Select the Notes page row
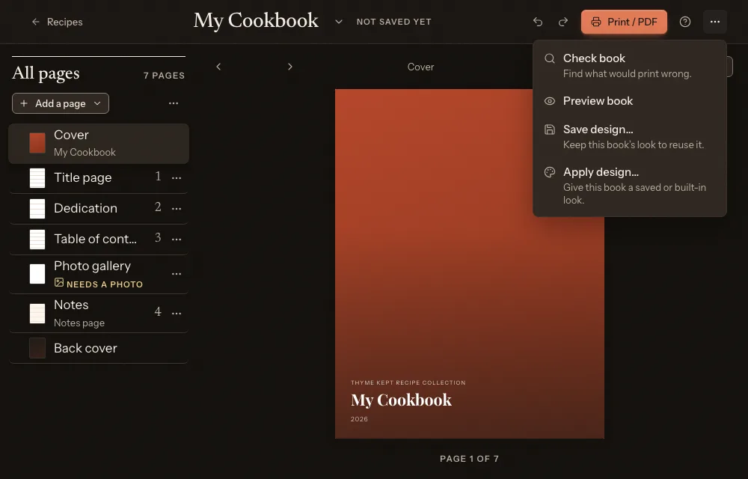 (x=99, y=314)
